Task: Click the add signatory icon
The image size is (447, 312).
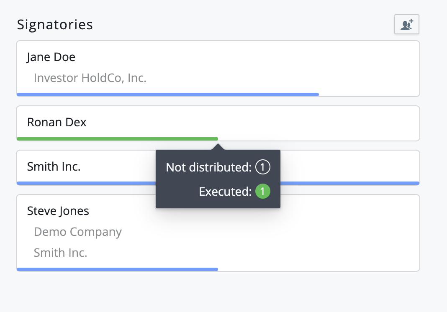Action: tap(406, 25)
